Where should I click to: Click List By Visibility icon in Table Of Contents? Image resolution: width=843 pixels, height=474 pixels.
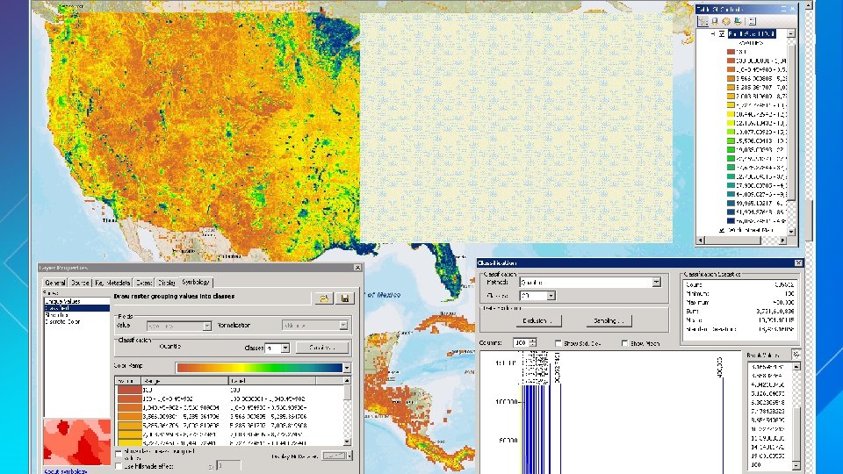click(x=727, y=22)
